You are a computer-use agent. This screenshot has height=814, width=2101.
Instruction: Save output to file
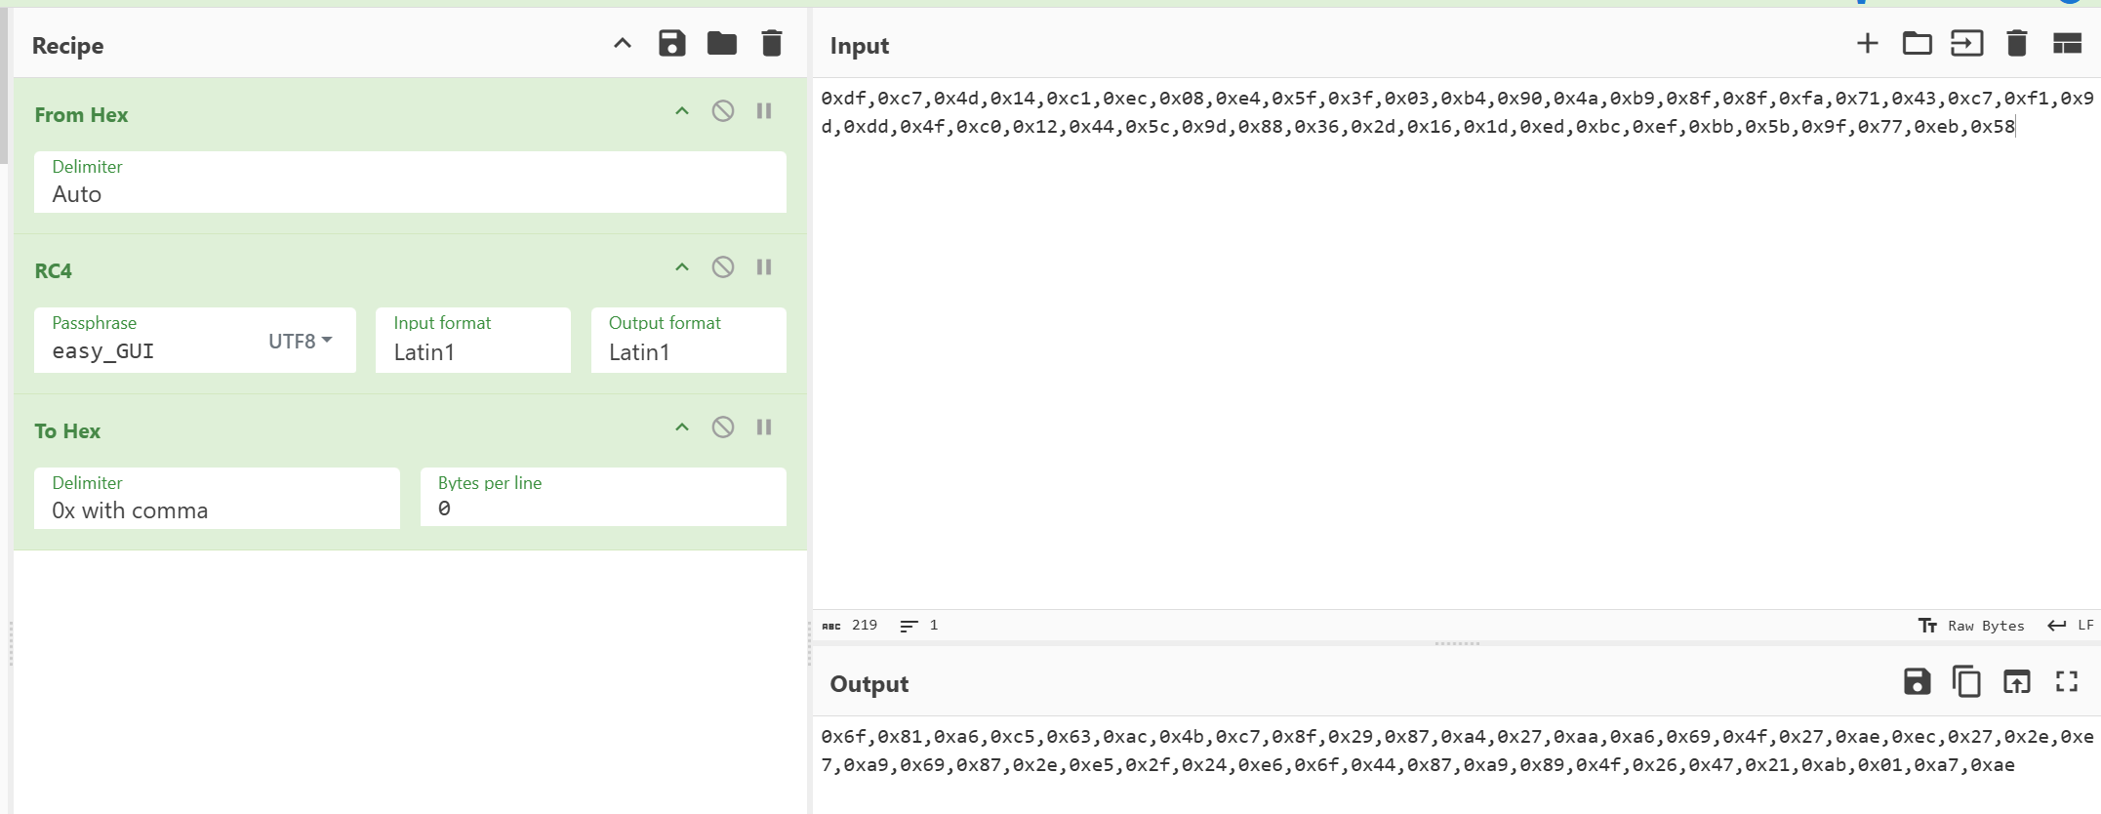(1917, 681)
